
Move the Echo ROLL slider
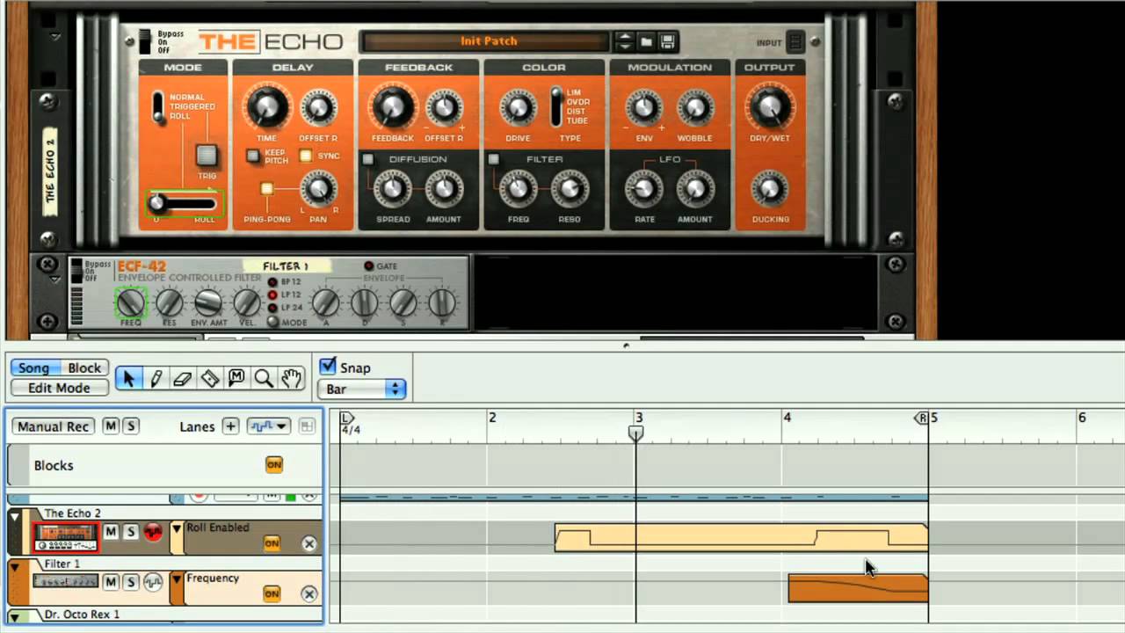[183, 204]
